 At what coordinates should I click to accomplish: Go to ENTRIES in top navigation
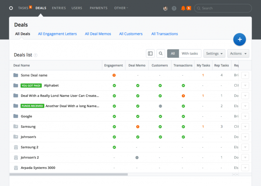(x=59, y=8)
